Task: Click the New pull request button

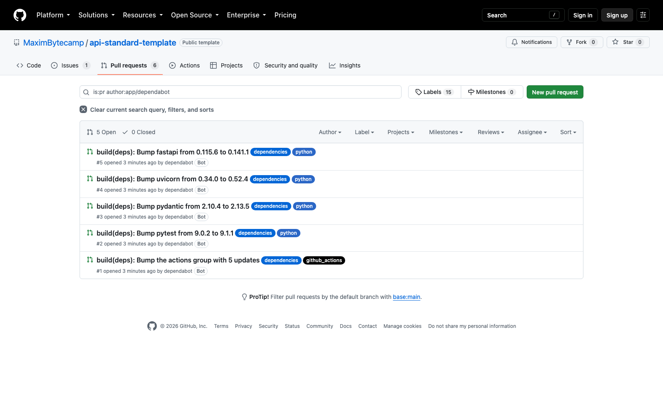Action: (x=555, y=92)
